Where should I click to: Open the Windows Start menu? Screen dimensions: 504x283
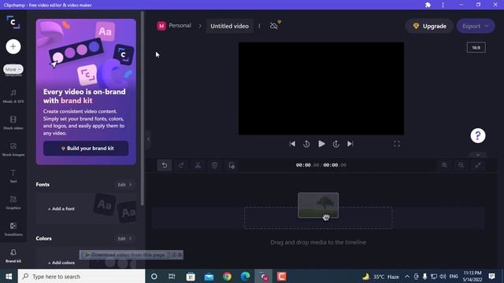pyautogui.click(x=9, y=276)
